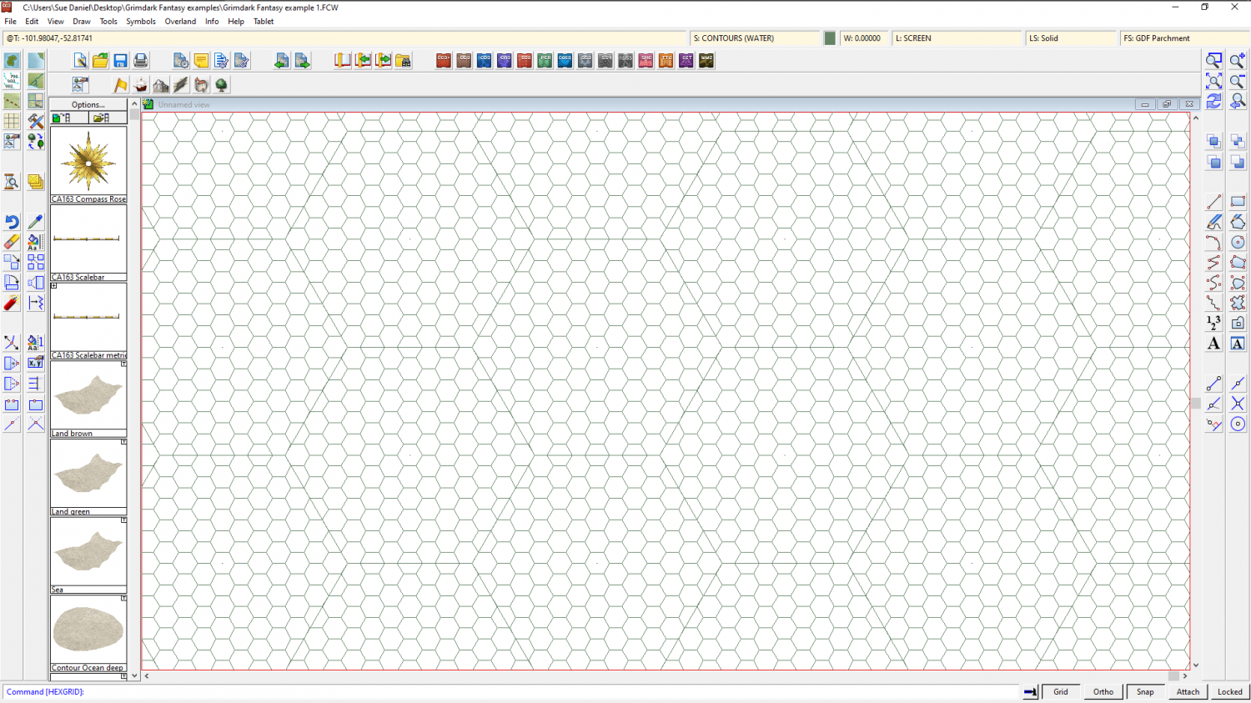
Task: Select the Contour Ocean deep symbol
Action: 88,633
